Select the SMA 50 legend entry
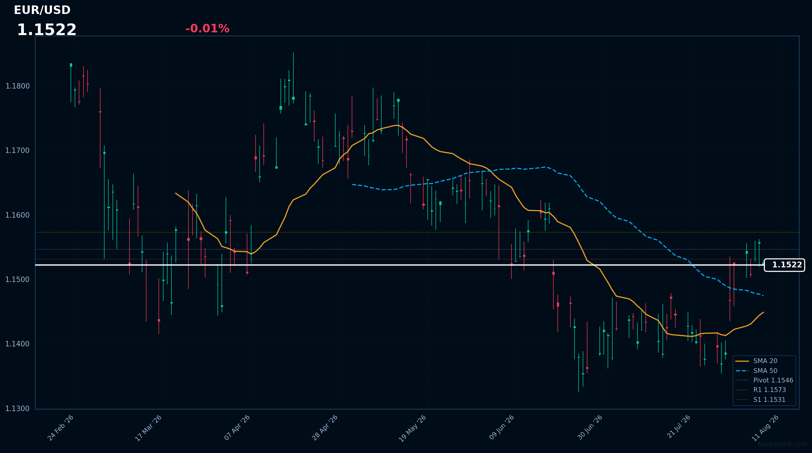The width and height of the screenshot is (812, 453). tap(756, 371)
